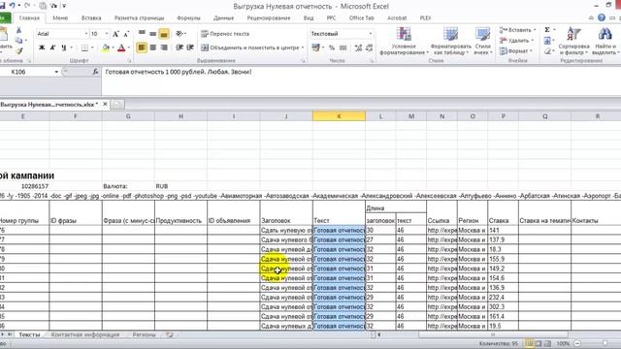Switch to Контактная информация sheet tab
Screen dimensions: 621x349
pos(85,334)
